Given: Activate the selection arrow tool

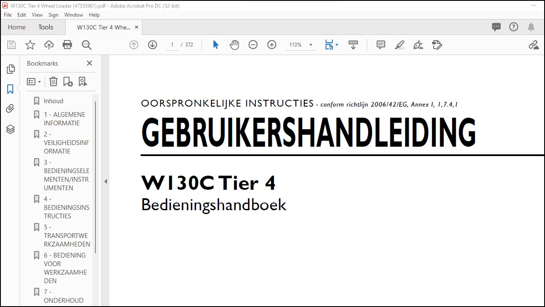Looking at the screenshot, I should [216, 45].
